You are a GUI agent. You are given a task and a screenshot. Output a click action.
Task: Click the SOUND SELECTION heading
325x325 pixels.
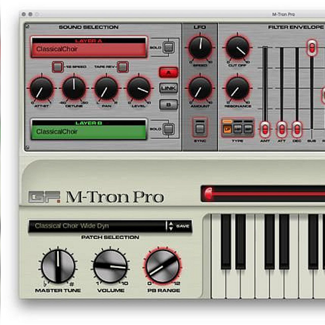click(x=89, y=27)
